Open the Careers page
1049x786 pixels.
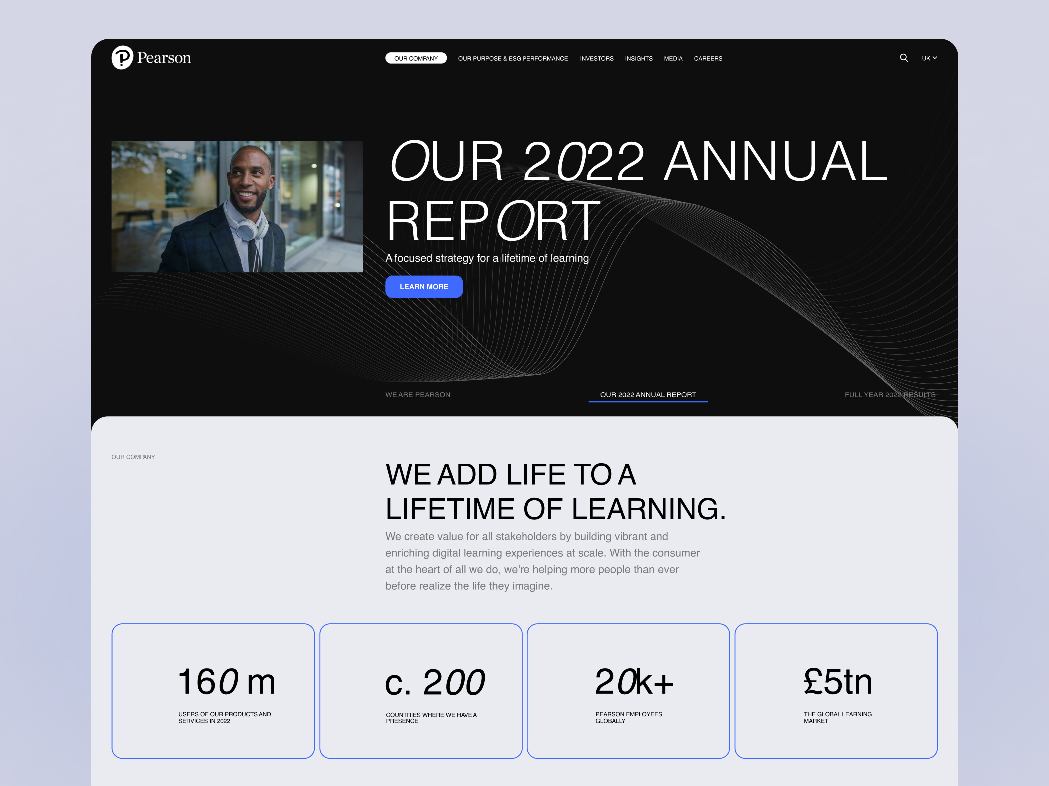[x=708, y=58]
